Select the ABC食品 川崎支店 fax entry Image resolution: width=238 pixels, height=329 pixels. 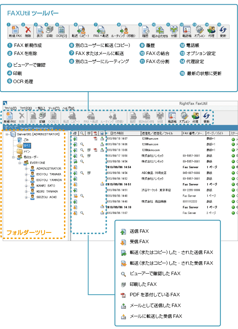pyautogui.click(x=154, y=173)
